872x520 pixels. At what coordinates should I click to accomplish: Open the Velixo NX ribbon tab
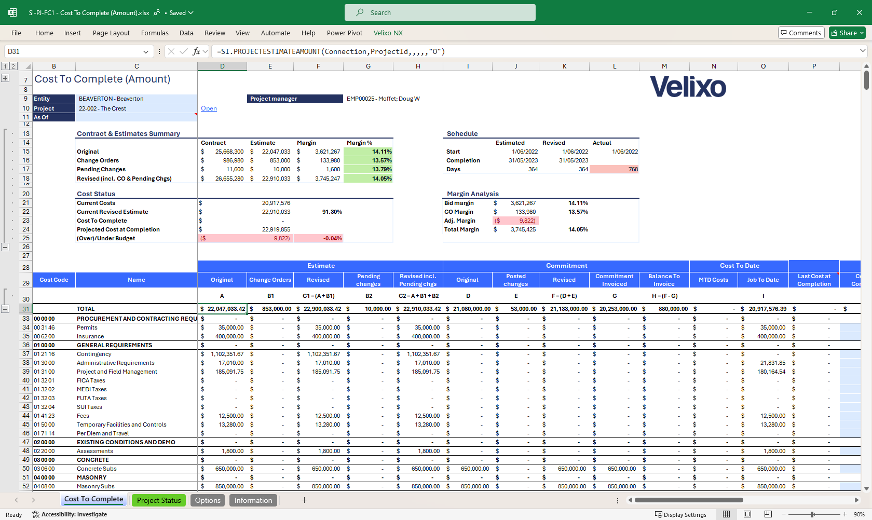pos(388,33)
